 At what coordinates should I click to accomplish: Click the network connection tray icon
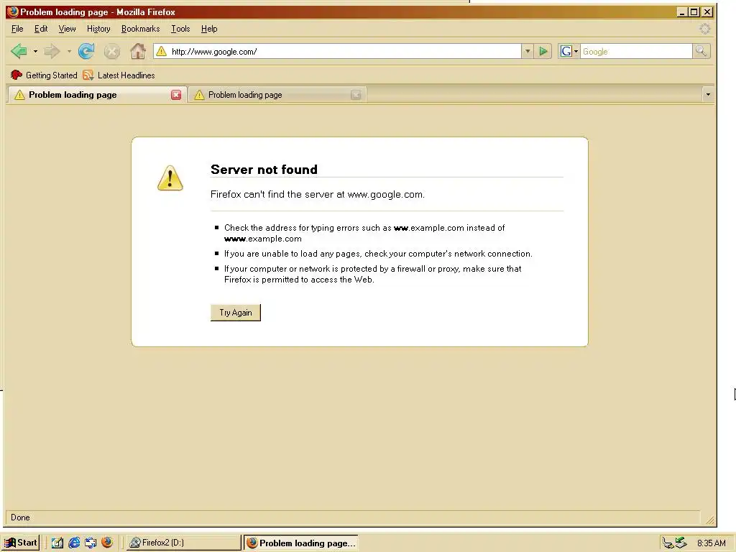click(x=668, y=543)
